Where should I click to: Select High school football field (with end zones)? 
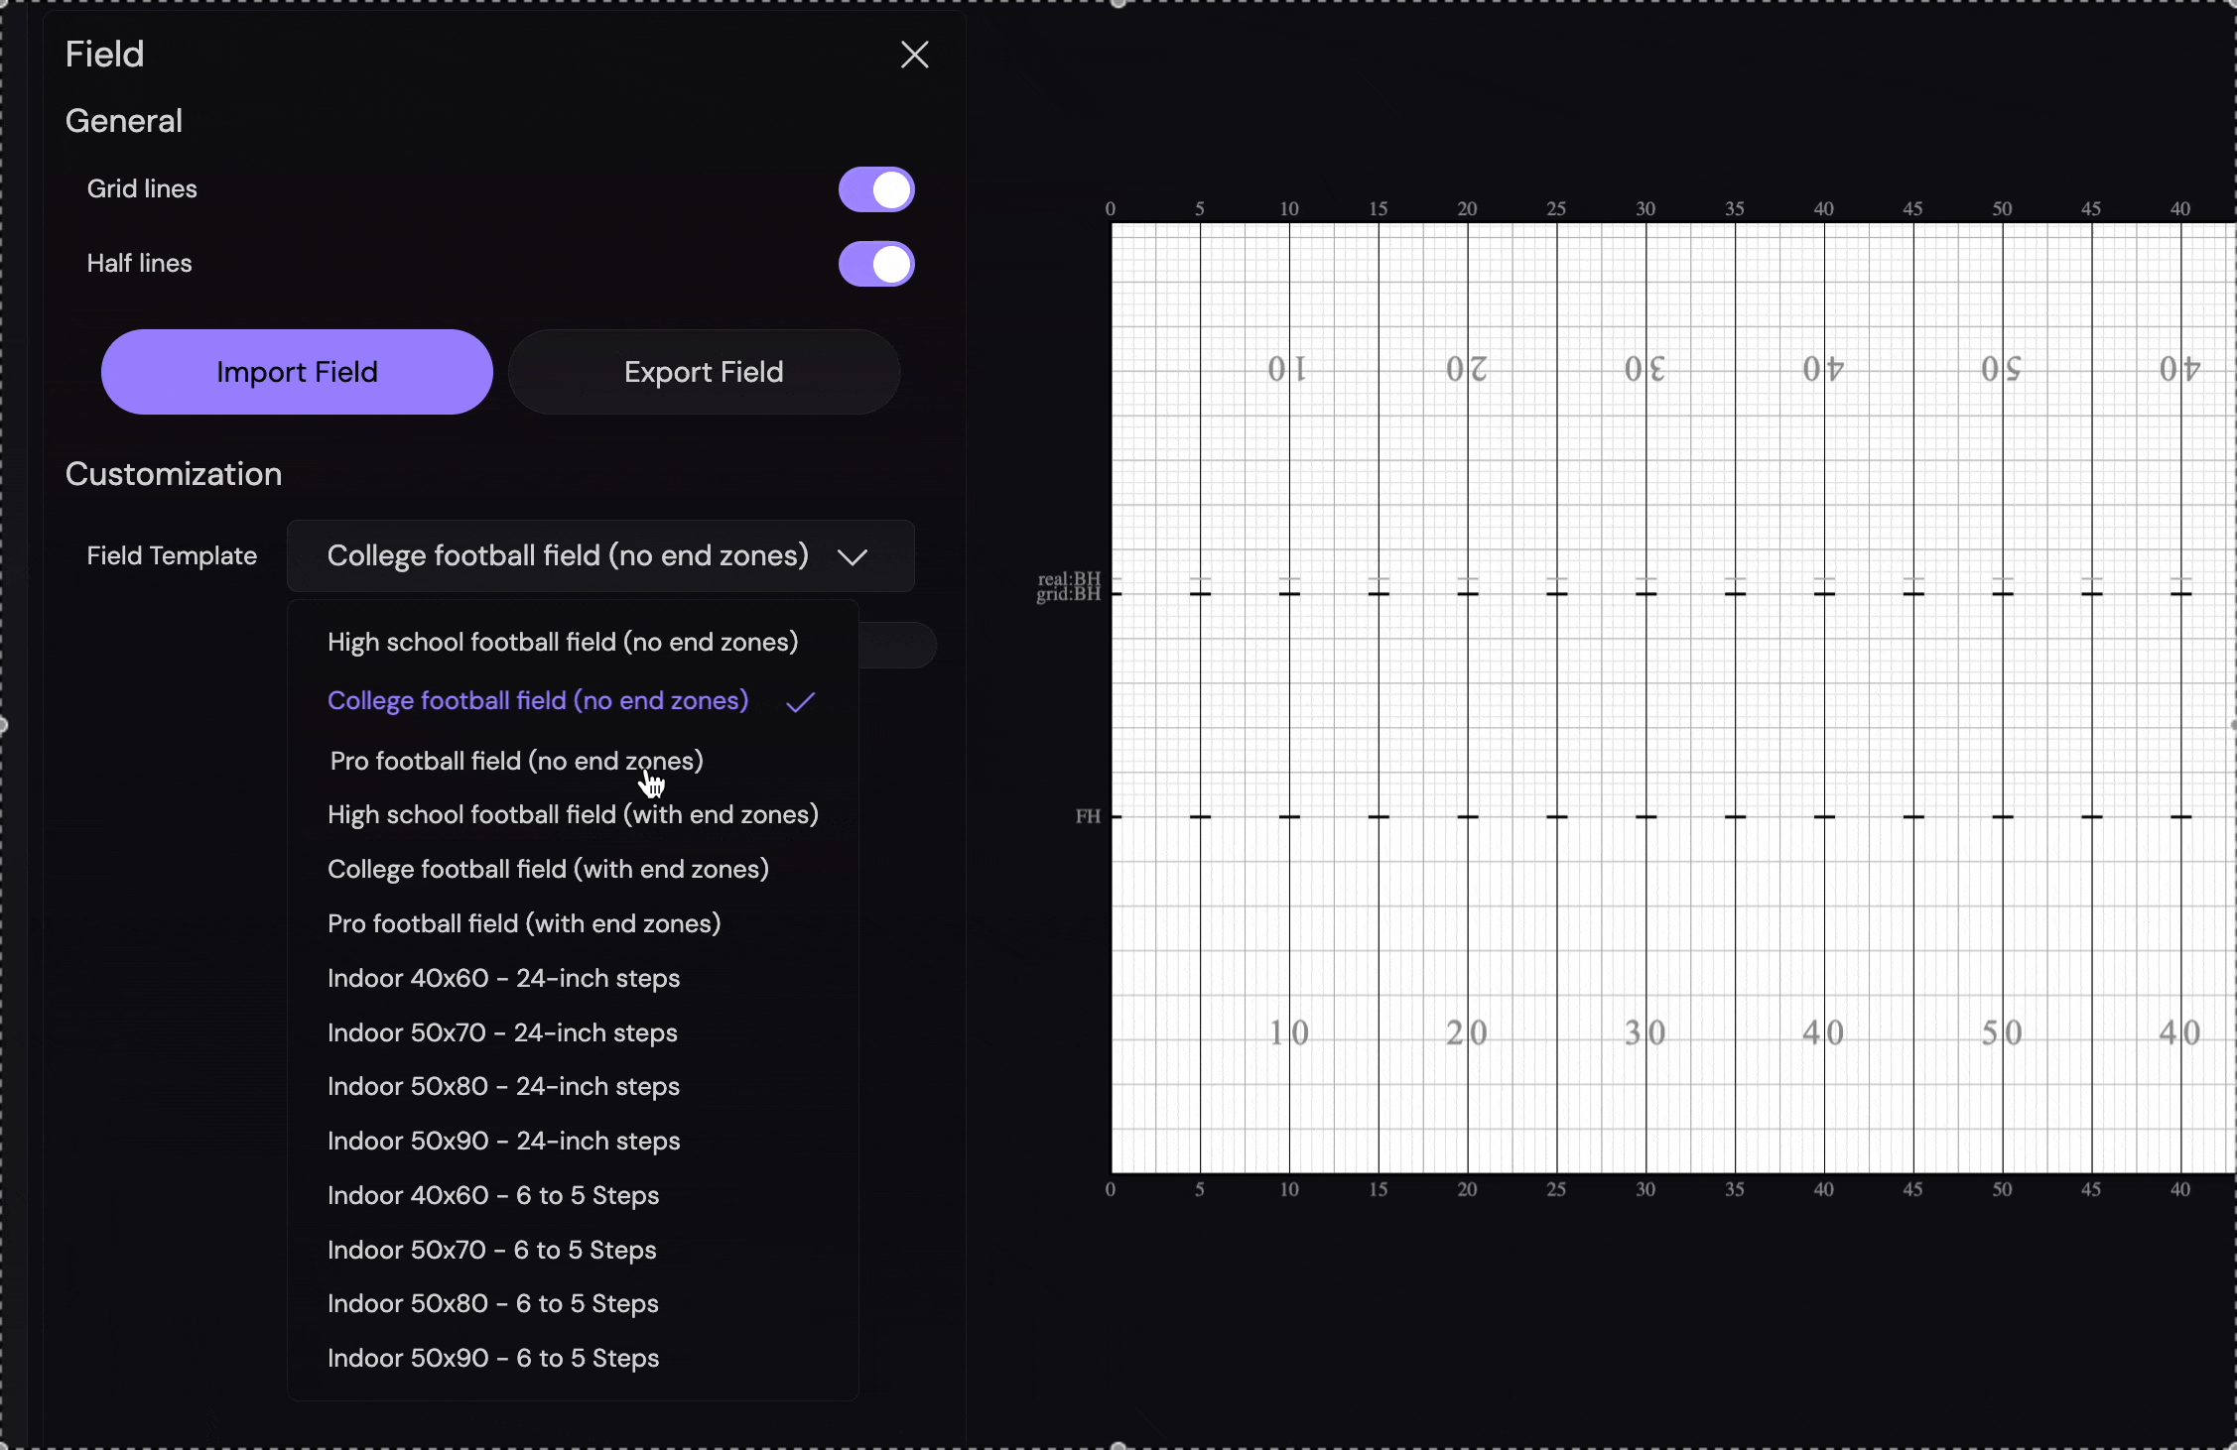[573, 814]
